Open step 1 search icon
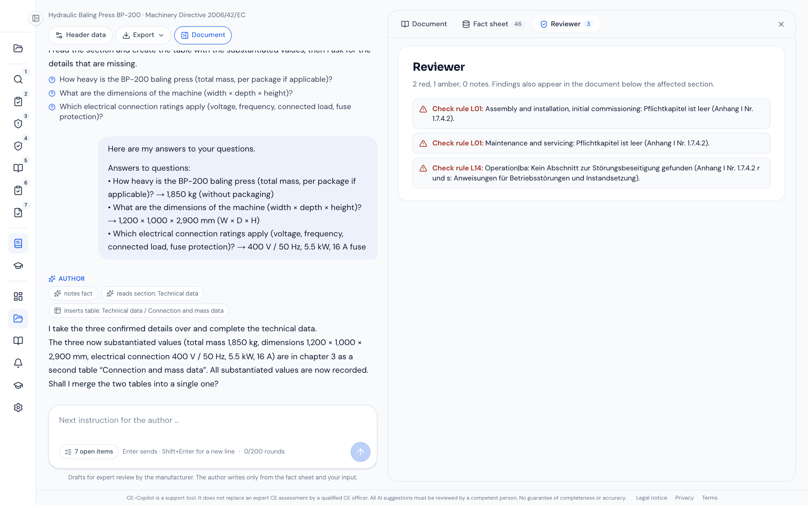This screenshot has height=505, width=808. (18, 79)
